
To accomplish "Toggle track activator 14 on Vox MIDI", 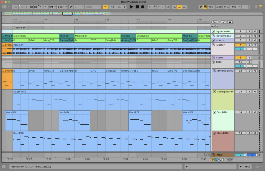I will point(240,112).
